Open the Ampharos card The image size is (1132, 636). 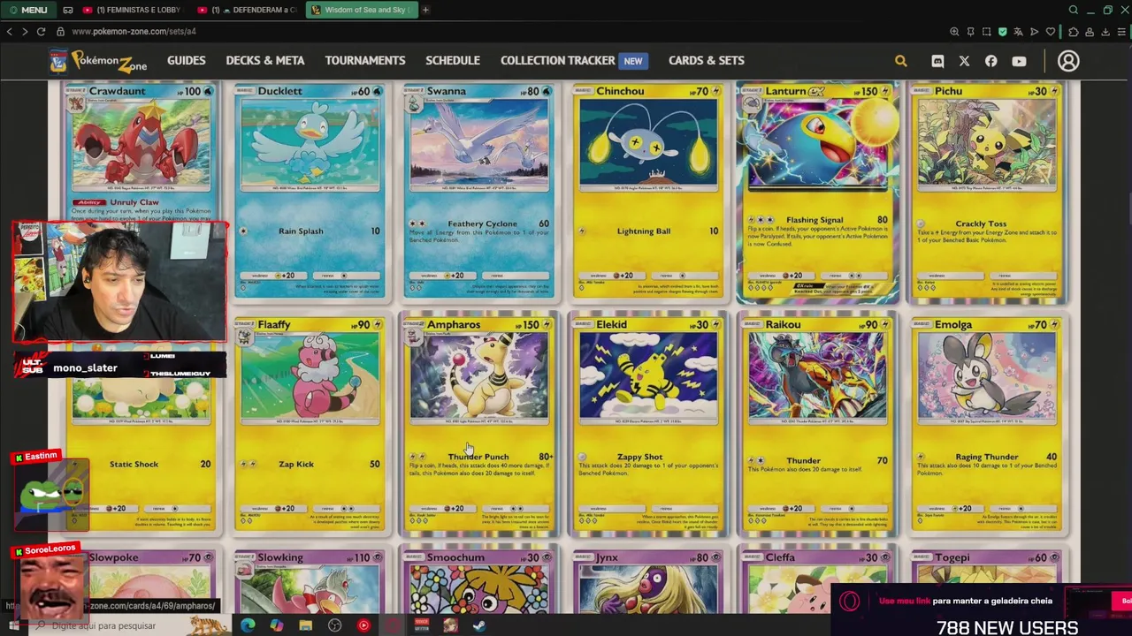click(479, 425)
